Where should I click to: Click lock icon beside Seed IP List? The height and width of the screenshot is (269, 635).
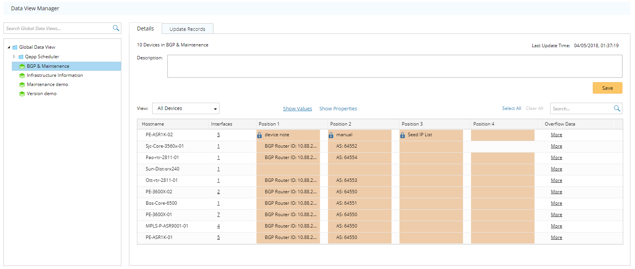point(403,135)
